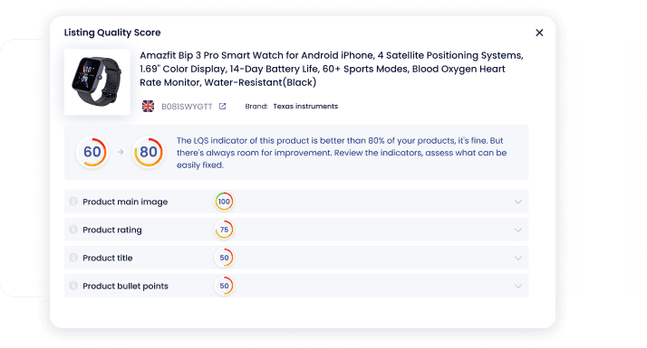Click the UK flag icon
The height and width of the screenshot is (348, 647).
coord(148,107)
